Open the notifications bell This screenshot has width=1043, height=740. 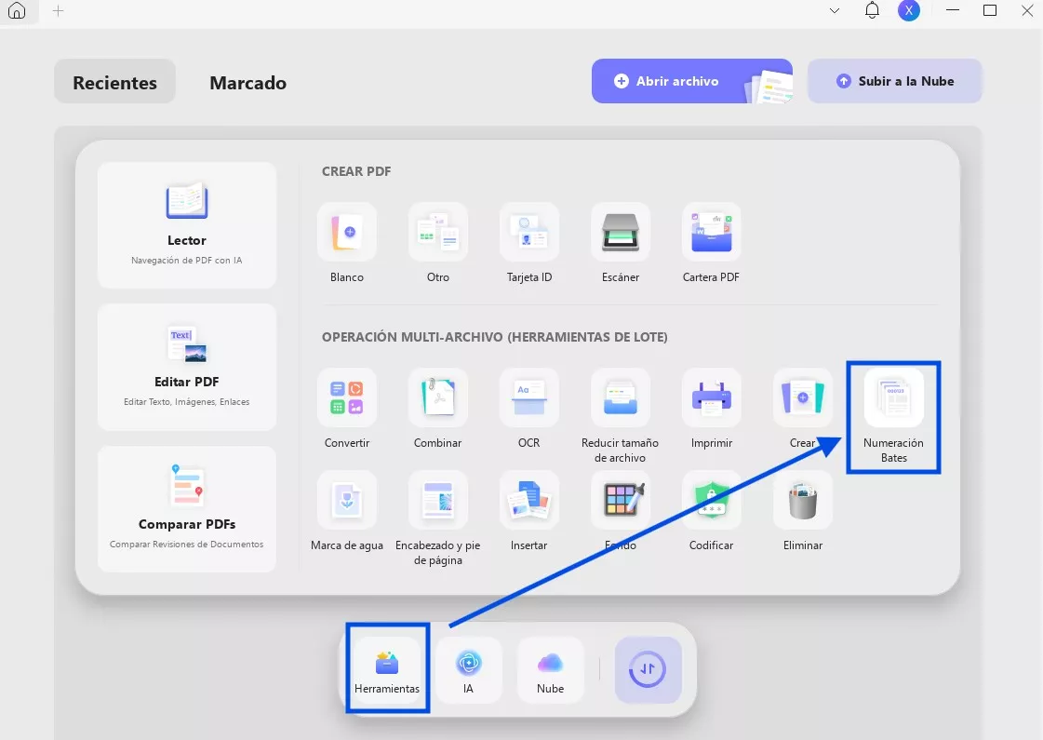pos(872,10)
